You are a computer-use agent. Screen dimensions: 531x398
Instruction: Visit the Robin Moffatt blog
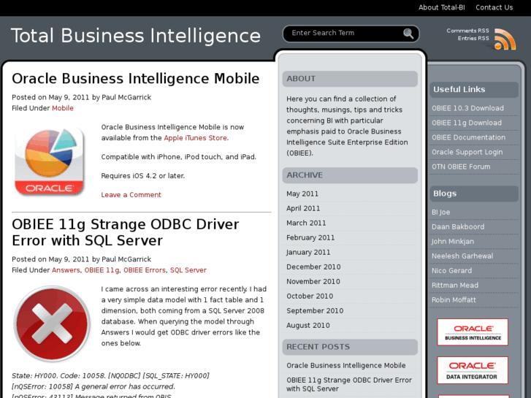[454, 299]
